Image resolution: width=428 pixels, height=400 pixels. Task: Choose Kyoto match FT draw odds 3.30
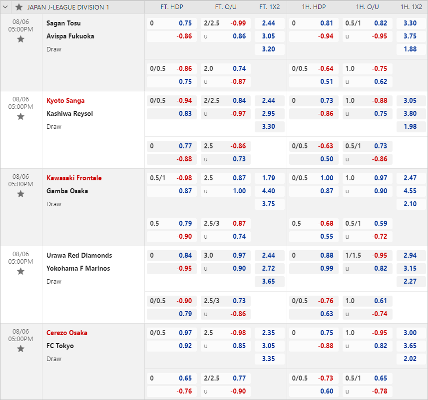coord(269,127)
